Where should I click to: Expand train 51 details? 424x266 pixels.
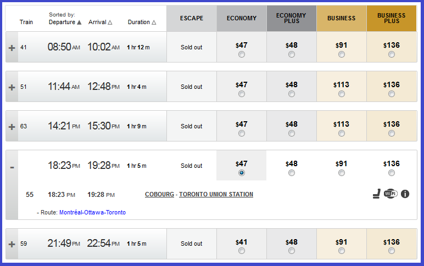point(12,87)
